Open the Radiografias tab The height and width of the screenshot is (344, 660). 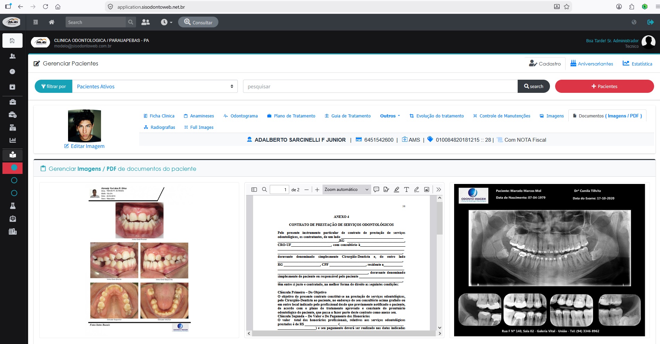159,127
